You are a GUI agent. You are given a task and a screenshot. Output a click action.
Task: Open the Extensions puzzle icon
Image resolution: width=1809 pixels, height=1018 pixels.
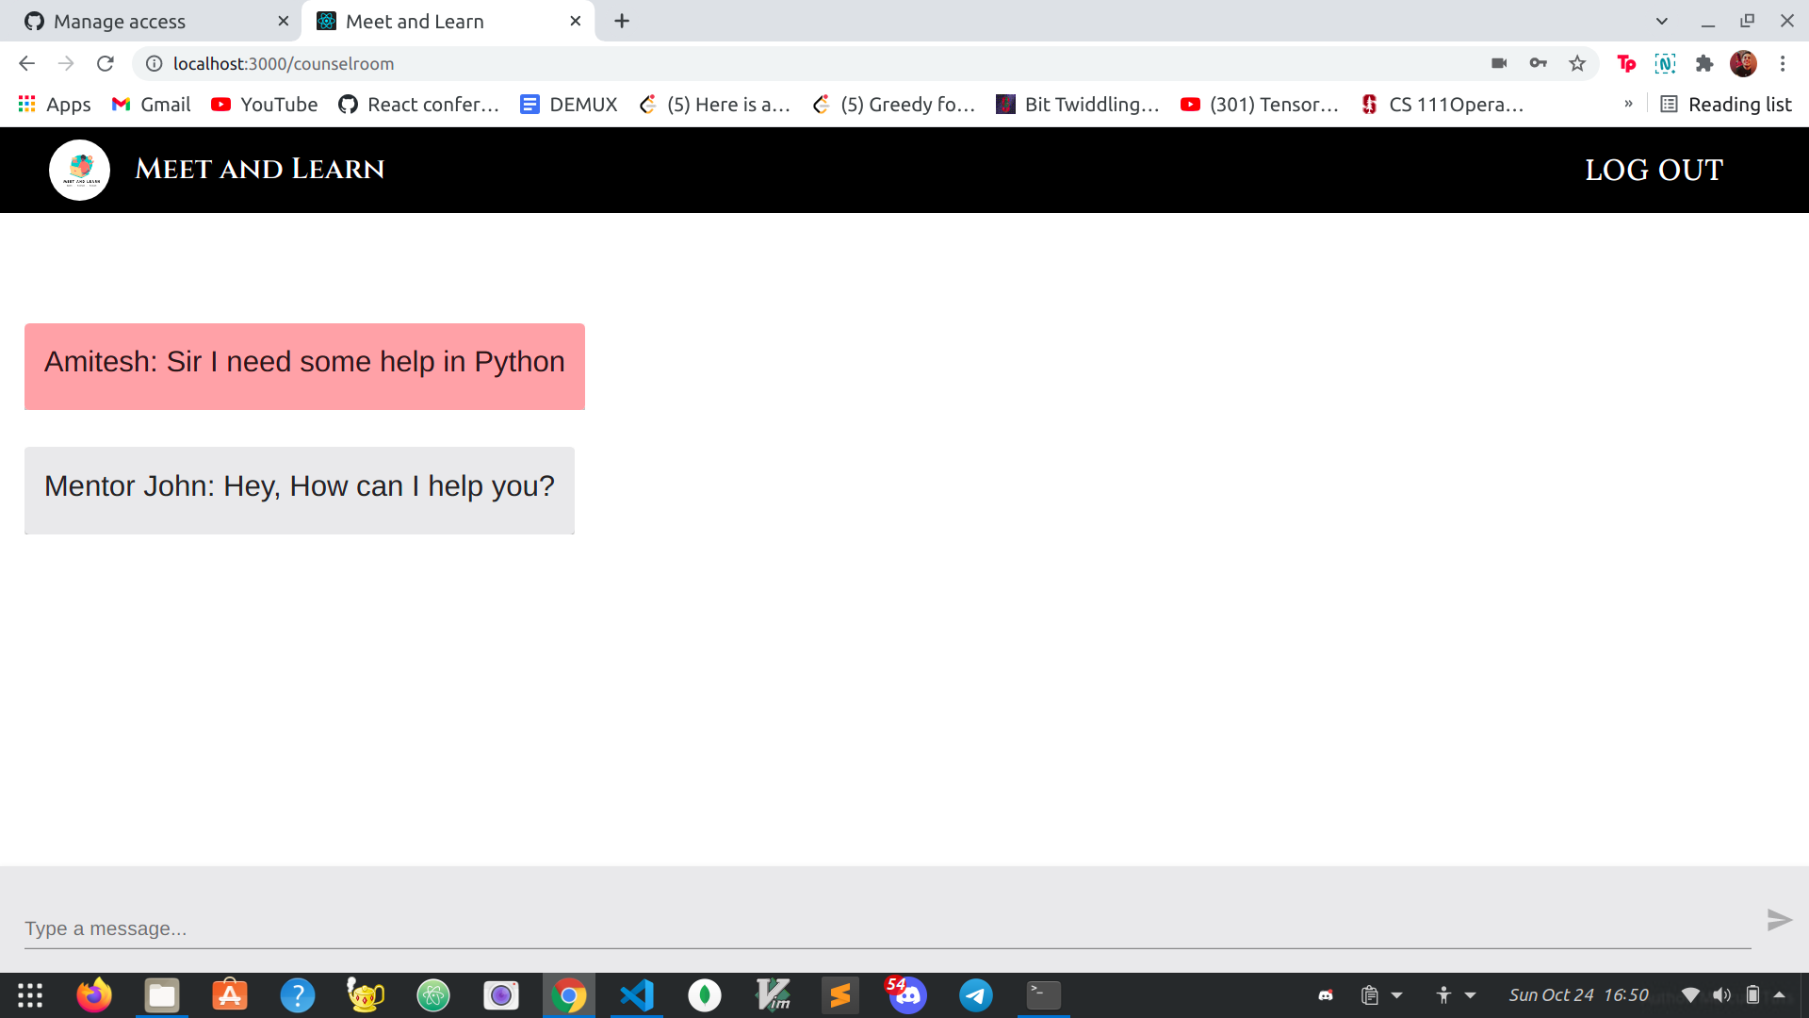[x=1703, y=63]
